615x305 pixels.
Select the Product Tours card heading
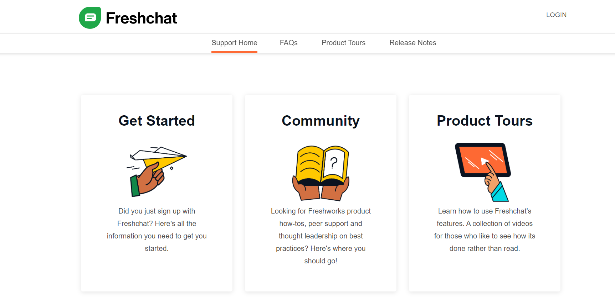click(485, 121)
